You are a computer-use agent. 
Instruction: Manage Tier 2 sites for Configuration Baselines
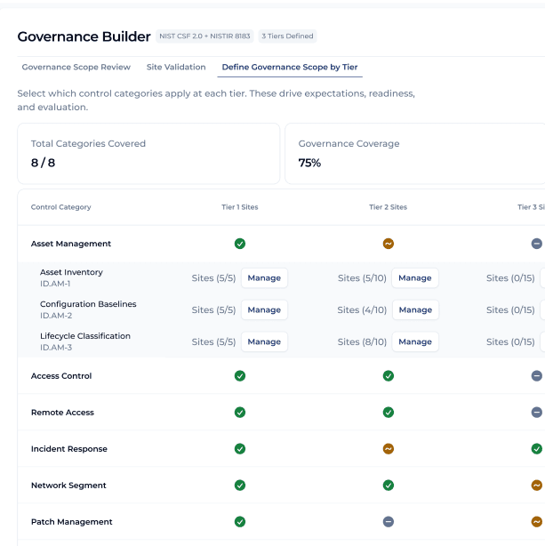[x=414, y=310]
